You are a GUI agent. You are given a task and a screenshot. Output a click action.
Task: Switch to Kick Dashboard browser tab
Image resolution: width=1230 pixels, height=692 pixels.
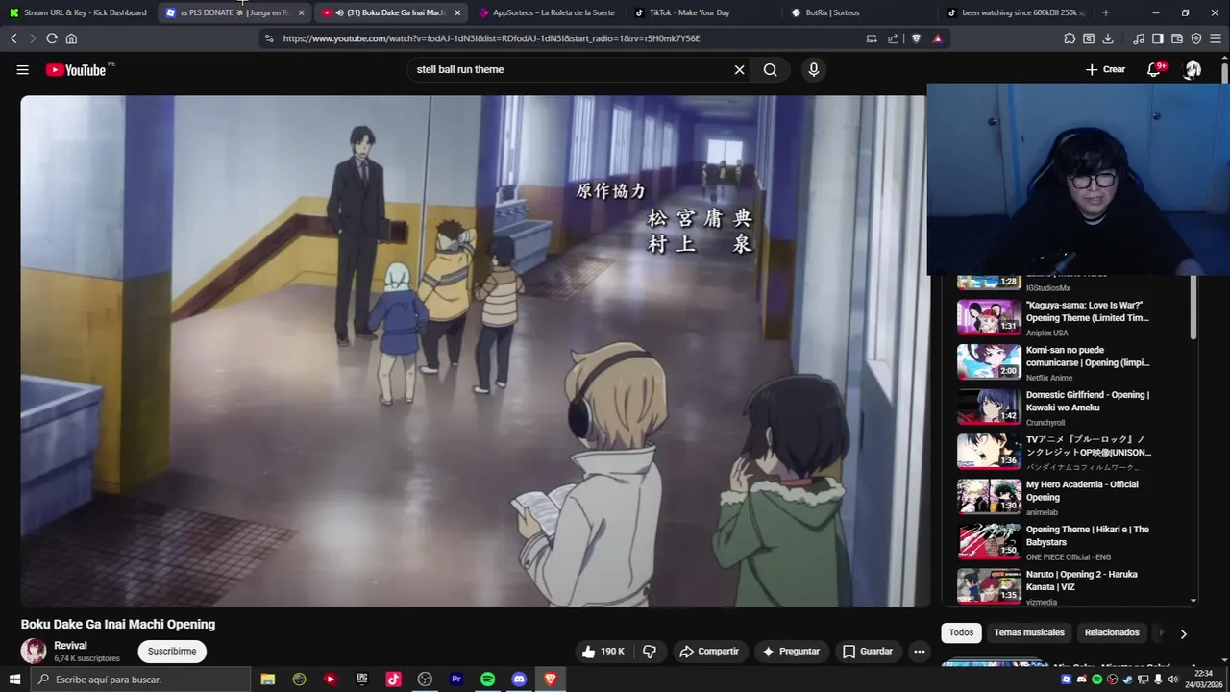[x=79, y=12]
